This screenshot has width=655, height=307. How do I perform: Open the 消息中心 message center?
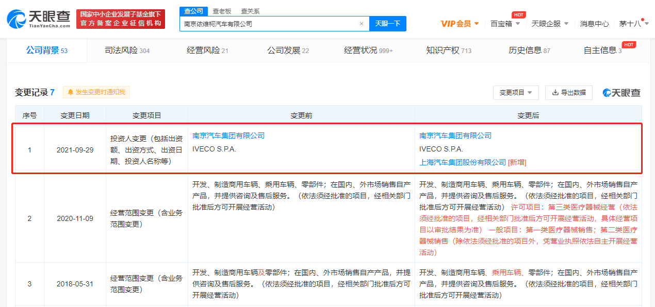tap(594, 24)
